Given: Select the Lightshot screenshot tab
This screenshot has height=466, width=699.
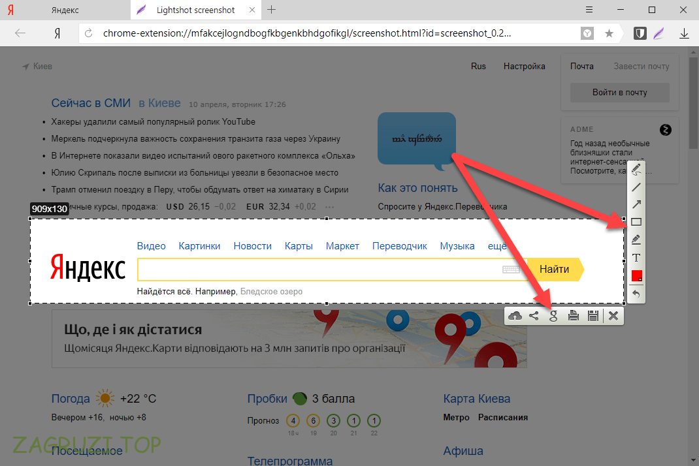Looking at the screenshot, I should click(x=196, y=10).
